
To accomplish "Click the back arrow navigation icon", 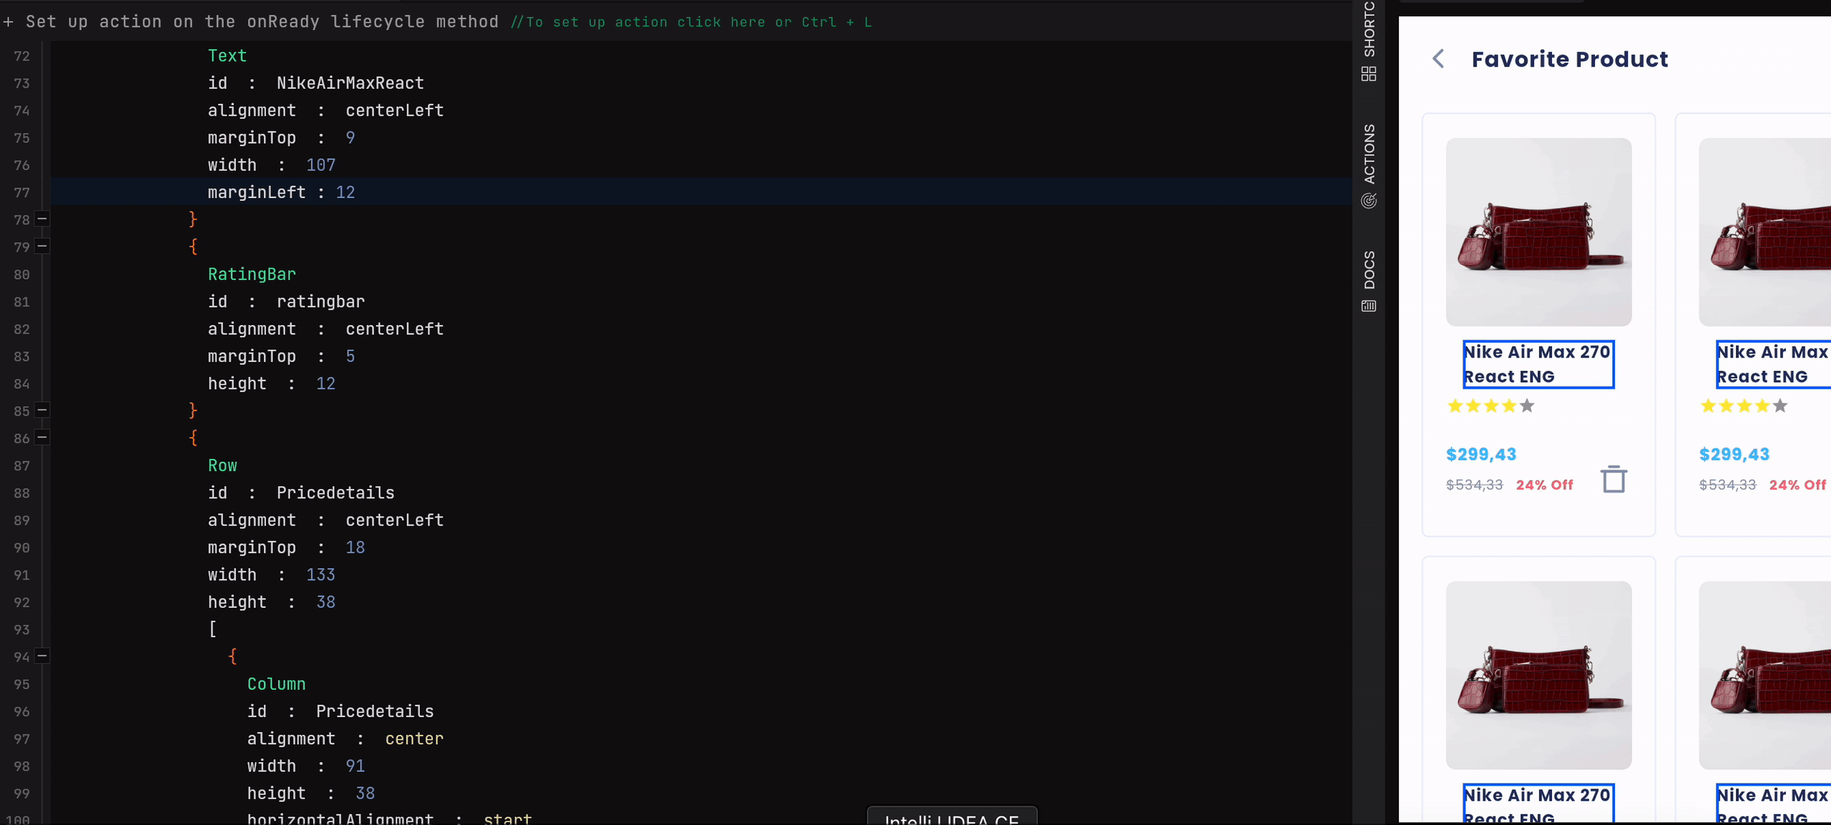I will click(x=1438, y=57).
